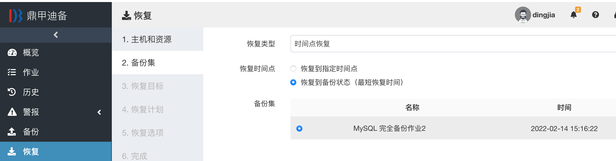Select 恢复到指定时间点 radio option

pyautogui.click(x=293, y=69)
